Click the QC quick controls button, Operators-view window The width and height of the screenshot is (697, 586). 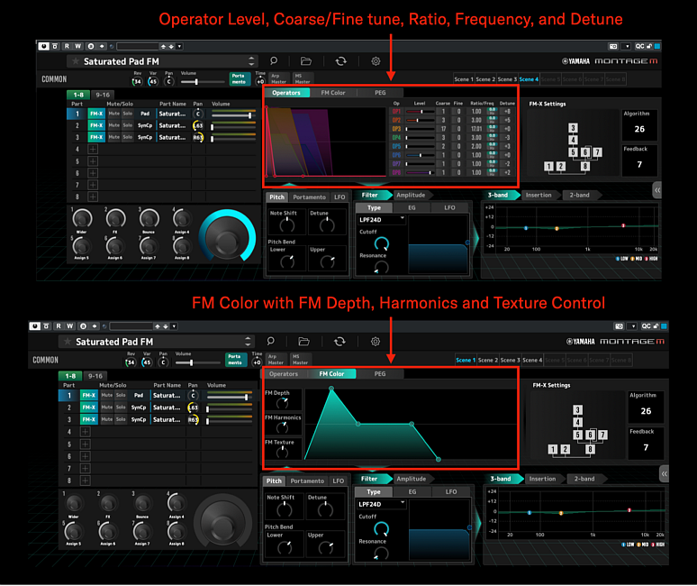pyautogui.click(x=639, y=46)
